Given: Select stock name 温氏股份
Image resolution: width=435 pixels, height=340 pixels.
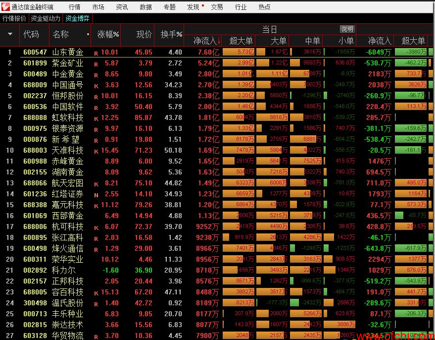Looking at the screenshot, I should [68, 303].
